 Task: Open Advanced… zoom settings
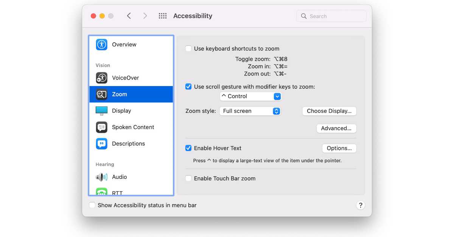click(336, 128)
